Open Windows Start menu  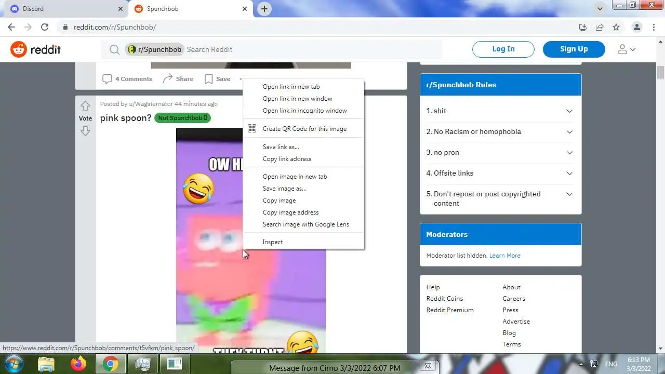click(x=14, y=364)
